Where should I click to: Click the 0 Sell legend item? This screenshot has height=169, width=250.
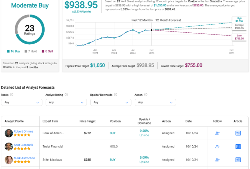pos(47,51)
